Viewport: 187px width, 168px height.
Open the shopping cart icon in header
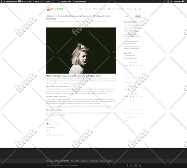(136, 9)
